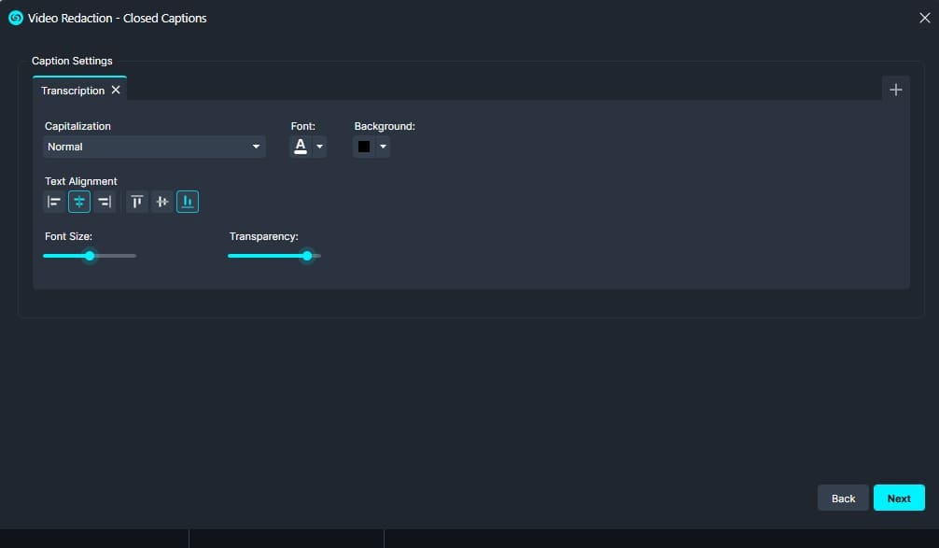Open the Background color dropdown
Image resolution: width=939 pixels, height=548 pixels.
383,146
